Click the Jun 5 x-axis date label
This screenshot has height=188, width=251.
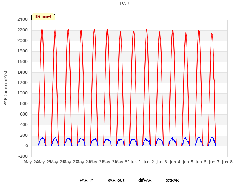click(x=188, y=162)
